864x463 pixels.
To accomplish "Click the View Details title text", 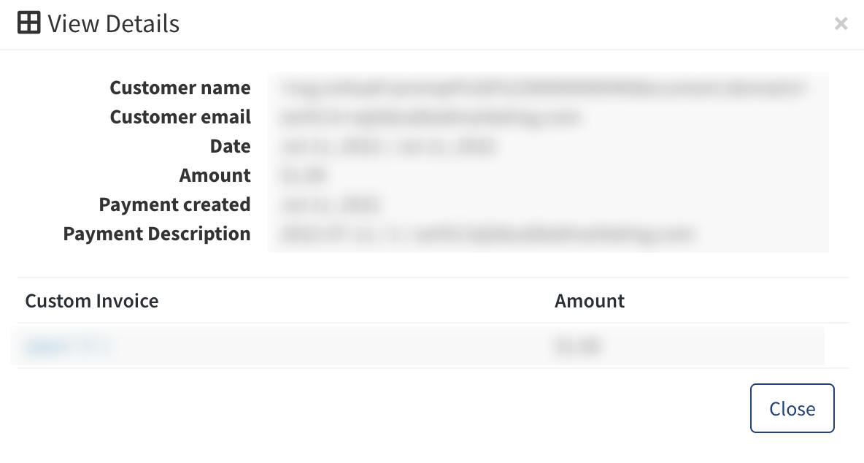I will click(113, 24).
